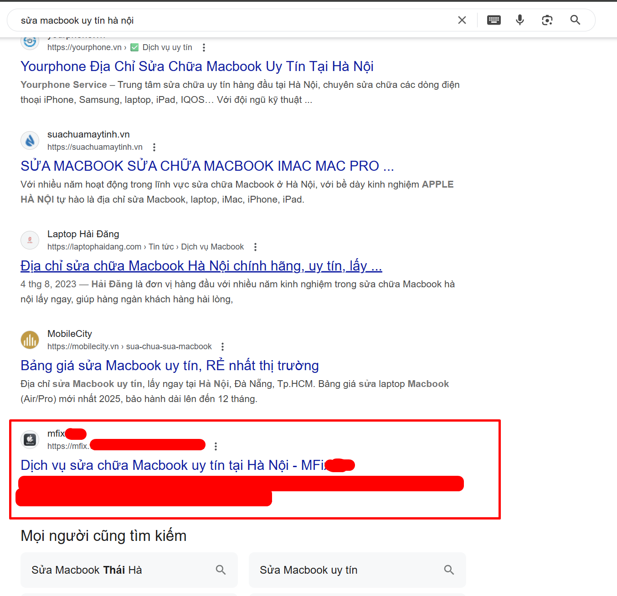Clear the search query with the X icon

coord(462,20)
